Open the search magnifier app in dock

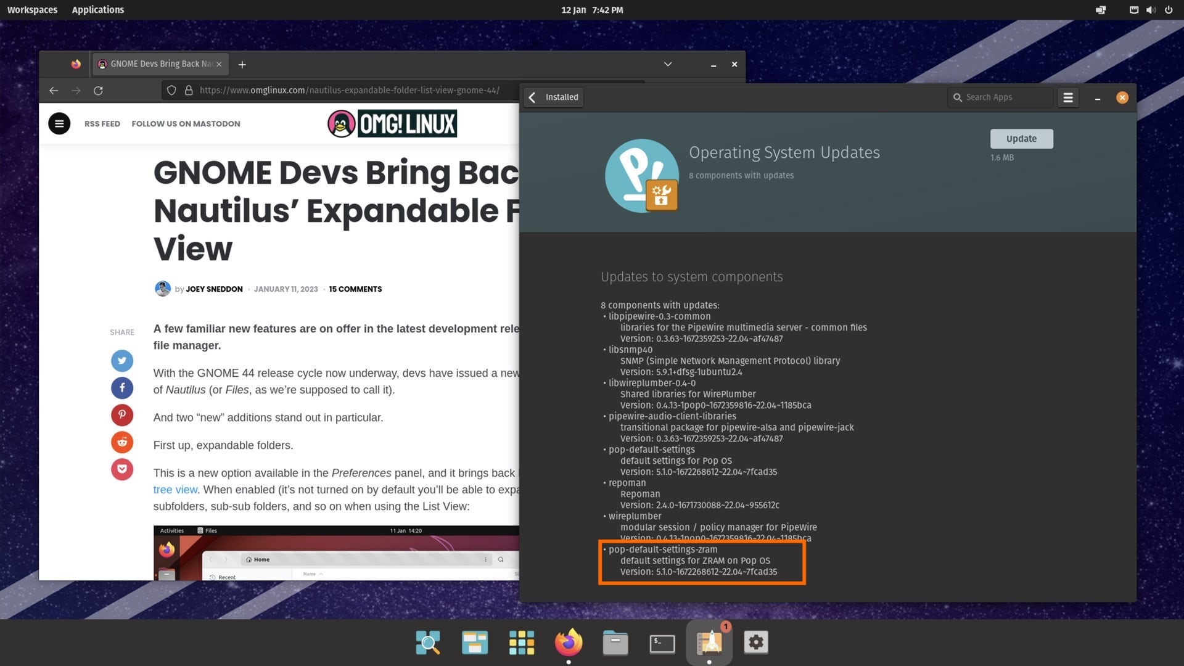tap(428, 643)
